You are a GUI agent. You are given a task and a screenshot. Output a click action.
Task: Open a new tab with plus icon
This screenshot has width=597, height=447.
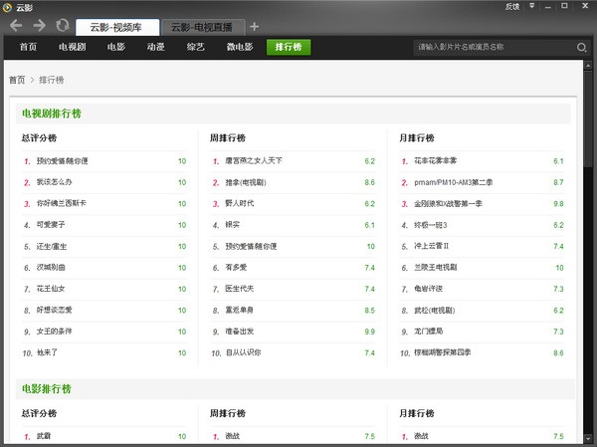point(255,26)
